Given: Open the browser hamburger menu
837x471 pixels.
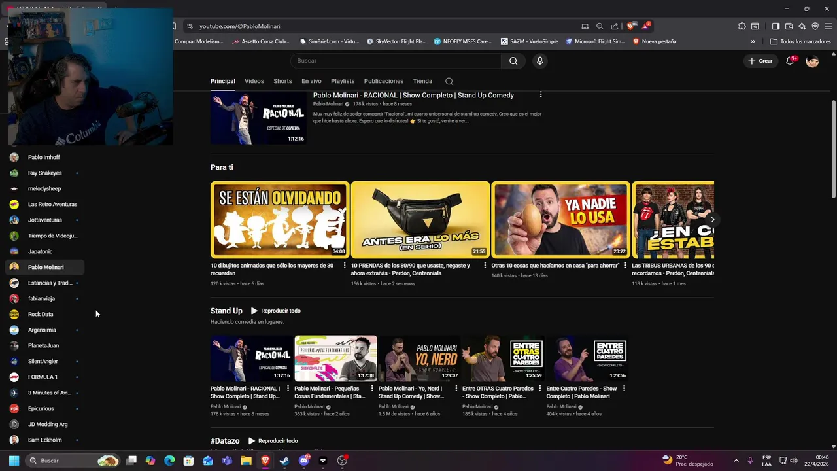Looking at the screenshot, I should pos(828,26).
